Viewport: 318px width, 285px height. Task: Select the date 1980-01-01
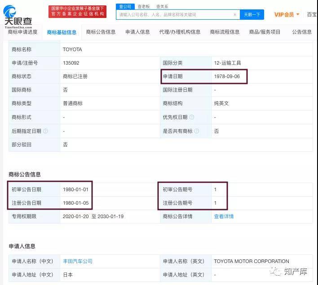pyautogui.click(x=75, y=189)
